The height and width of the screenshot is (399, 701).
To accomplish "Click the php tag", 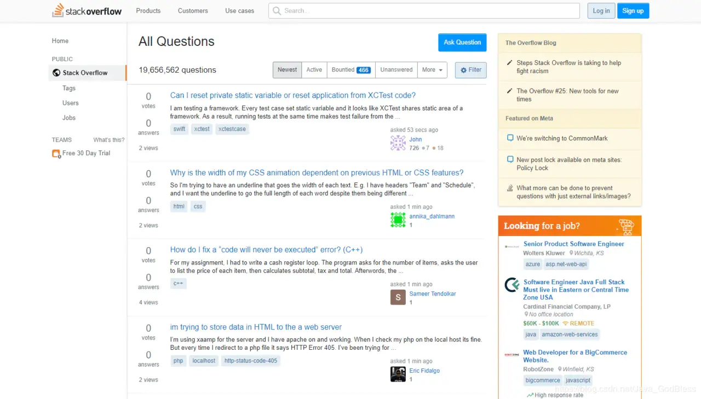I will pyautogui.click(x=178, y=361).
